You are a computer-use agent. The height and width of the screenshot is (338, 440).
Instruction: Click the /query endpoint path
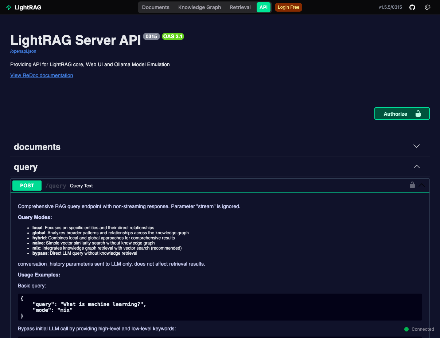tap(56, 186)
